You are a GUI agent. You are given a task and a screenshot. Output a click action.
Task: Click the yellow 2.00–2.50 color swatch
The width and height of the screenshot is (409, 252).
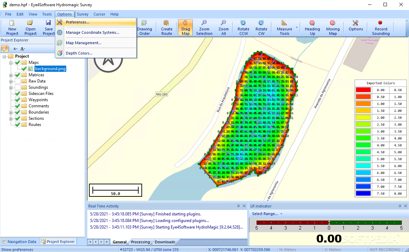click(363, 117)
